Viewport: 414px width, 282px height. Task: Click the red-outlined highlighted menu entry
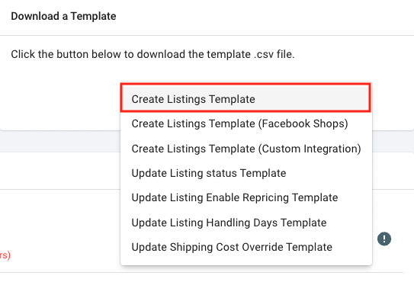pyautogui.click(x=246, y=98)
